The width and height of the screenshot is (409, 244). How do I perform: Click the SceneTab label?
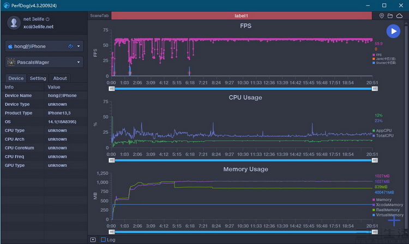click(x=99, y=16)
